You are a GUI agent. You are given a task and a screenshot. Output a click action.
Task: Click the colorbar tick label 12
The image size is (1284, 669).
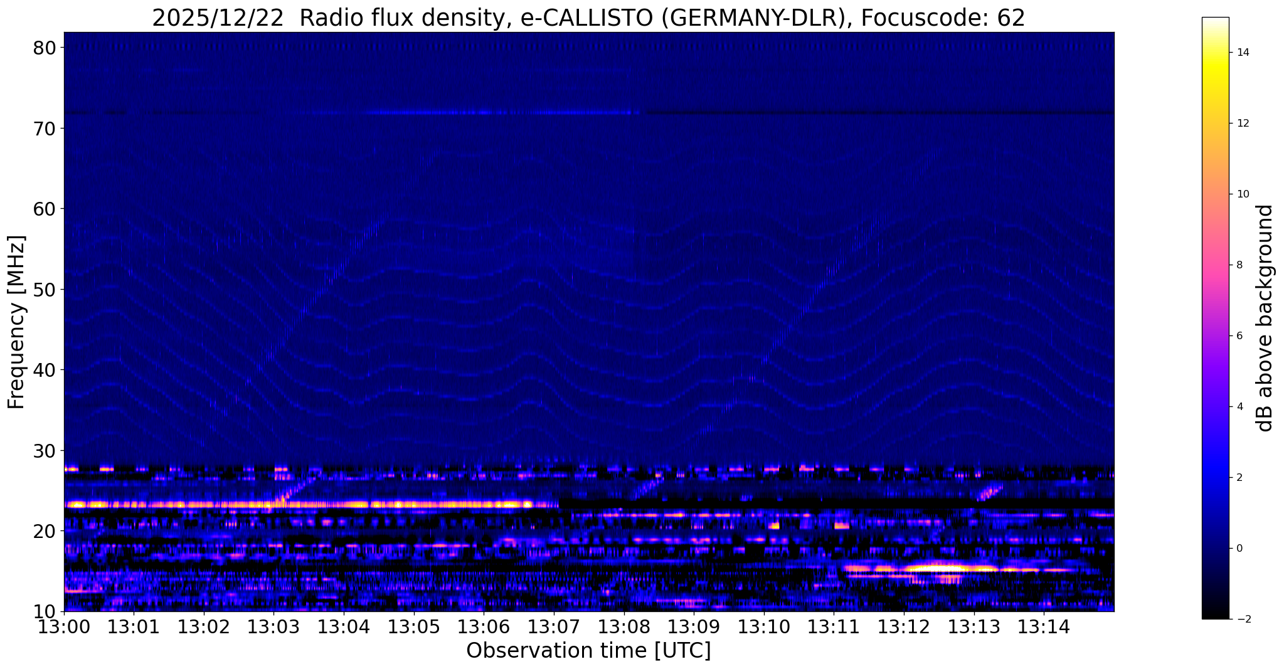click(x=1242, y=124)
